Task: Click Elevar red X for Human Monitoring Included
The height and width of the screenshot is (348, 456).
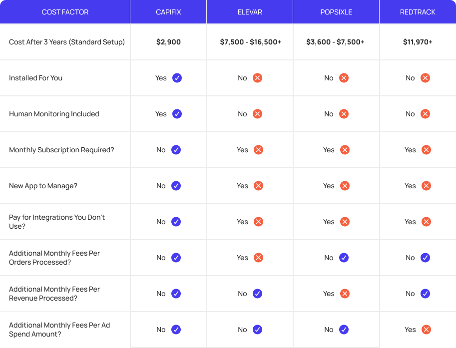Action: click(257, 114)
